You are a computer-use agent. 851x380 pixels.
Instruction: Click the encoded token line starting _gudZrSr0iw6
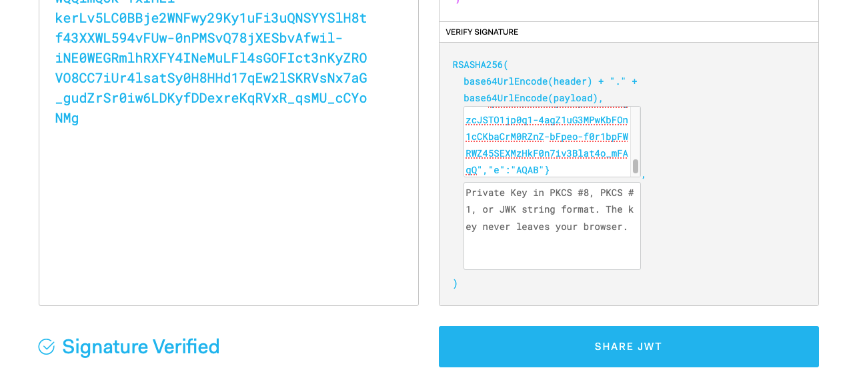coord(211,98)
